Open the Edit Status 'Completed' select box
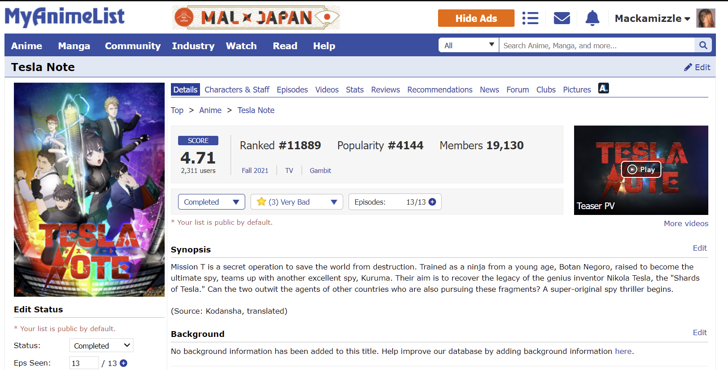 tap(101, 345)
